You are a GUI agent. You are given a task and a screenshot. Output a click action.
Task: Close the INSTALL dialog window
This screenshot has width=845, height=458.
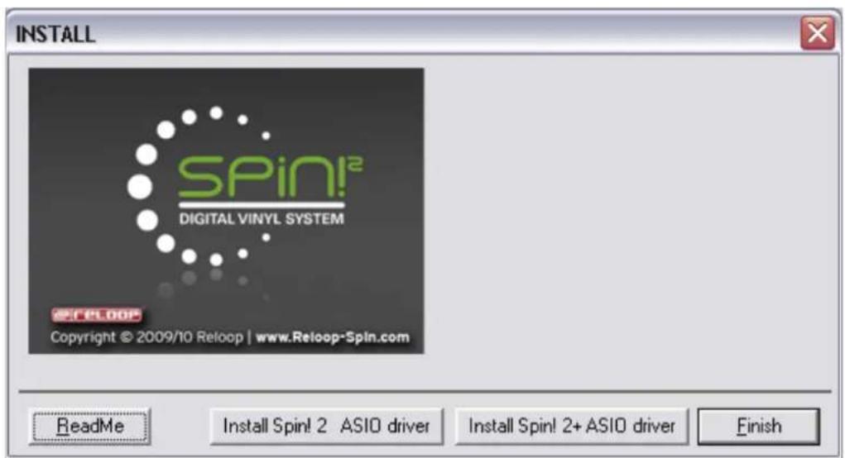817,33
